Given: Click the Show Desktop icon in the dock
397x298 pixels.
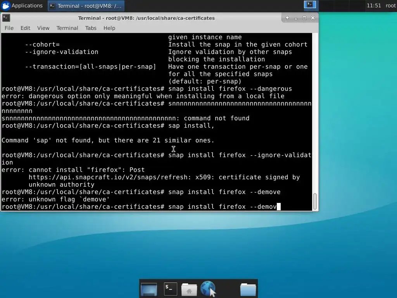Looking at the screenshot, I should point(149,289).
